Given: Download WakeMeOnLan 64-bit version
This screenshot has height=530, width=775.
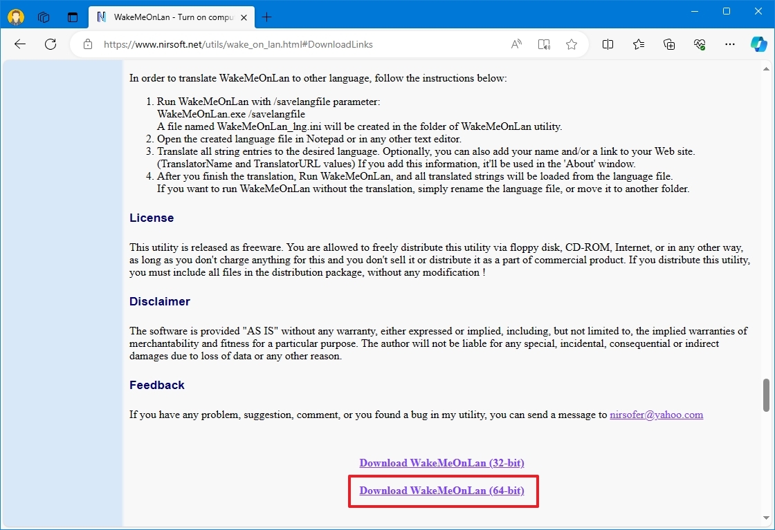Looking at the screenshot, I should [442, 491].
